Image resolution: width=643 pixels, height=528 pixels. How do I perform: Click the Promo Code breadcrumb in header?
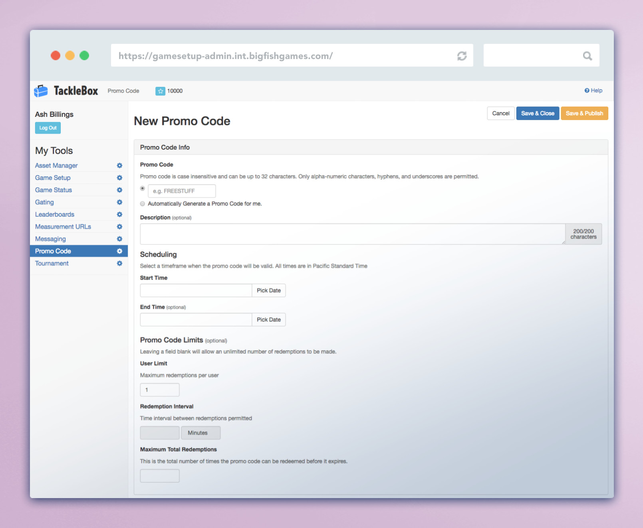(x=123, y=91)
